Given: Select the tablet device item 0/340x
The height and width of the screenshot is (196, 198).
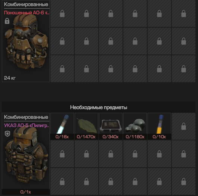Looking at the screenshot, I should tap(111, 126).
